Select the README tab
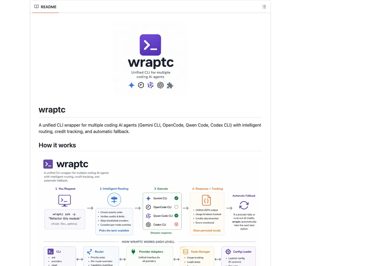Screen dimensions: 384x266 [x=45, y=7]
